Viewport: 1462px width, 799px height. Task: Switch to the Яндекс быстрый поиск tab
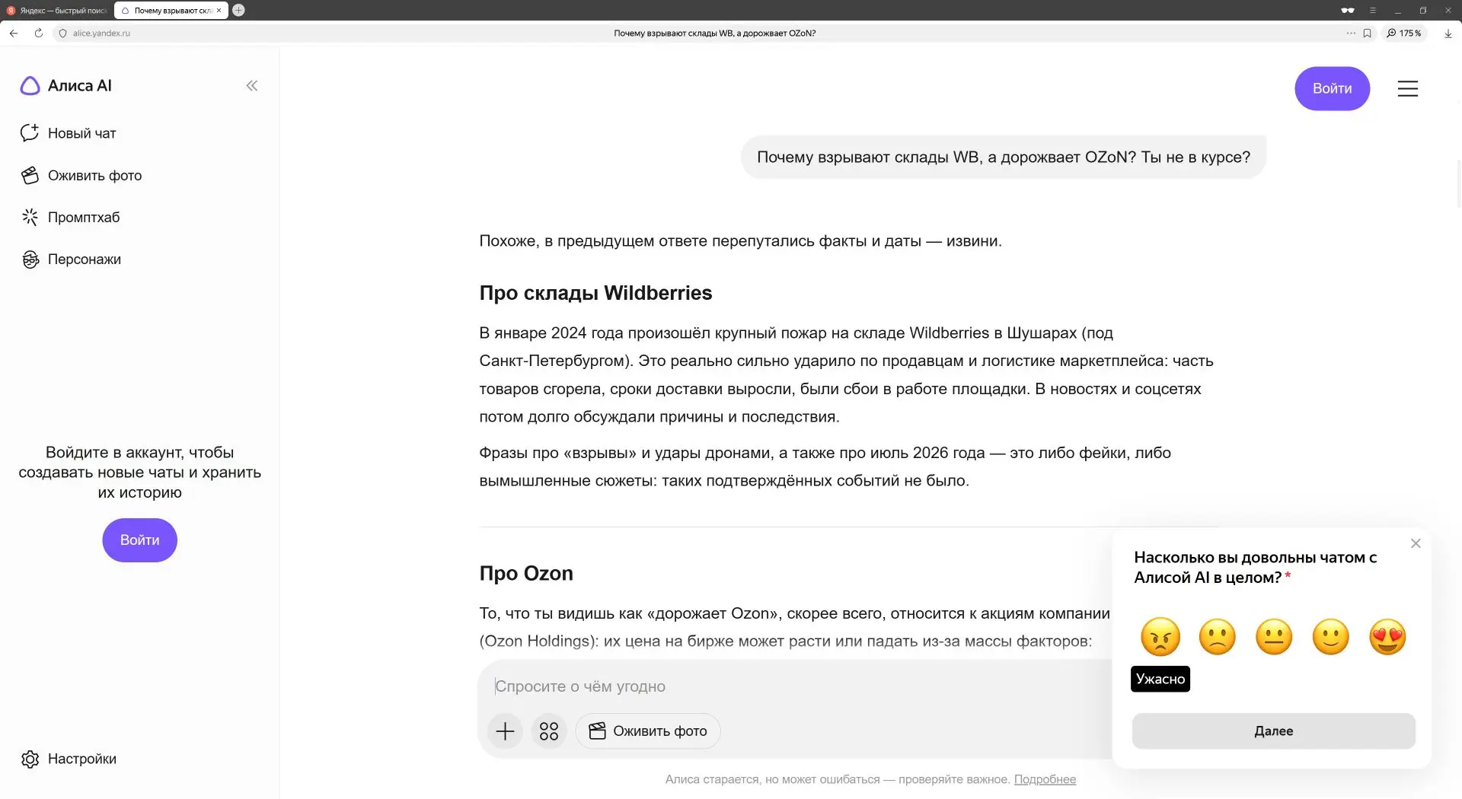[57, 11]
